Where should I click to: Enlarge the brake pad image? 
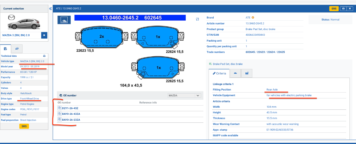coord(197,19)
